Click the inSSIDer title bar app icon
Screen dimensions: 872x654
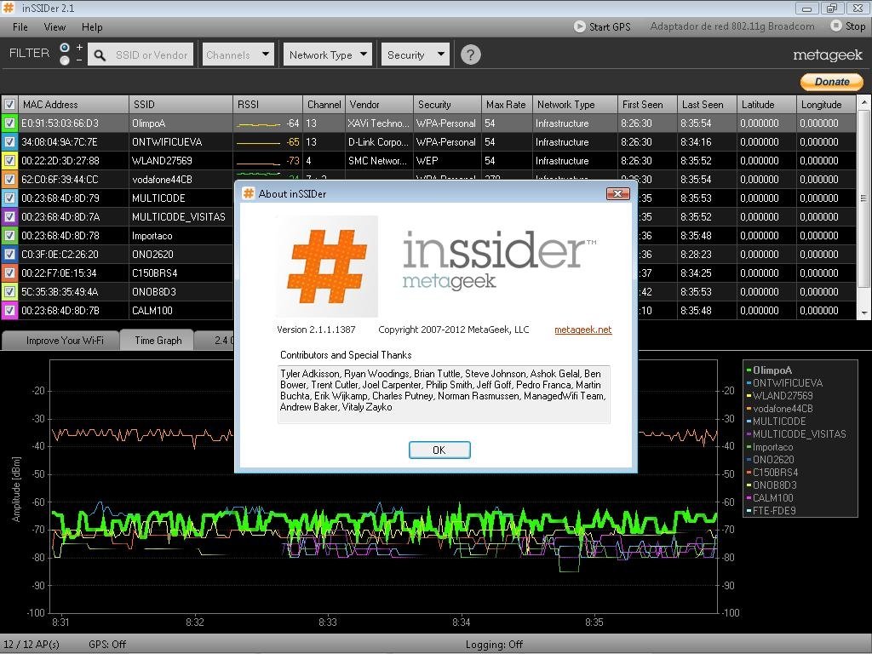click(9, 8)
